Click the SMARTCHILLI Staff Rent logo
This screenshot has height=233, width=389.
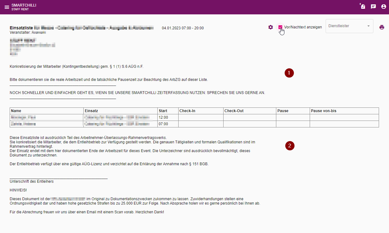[x=24, y=7]
